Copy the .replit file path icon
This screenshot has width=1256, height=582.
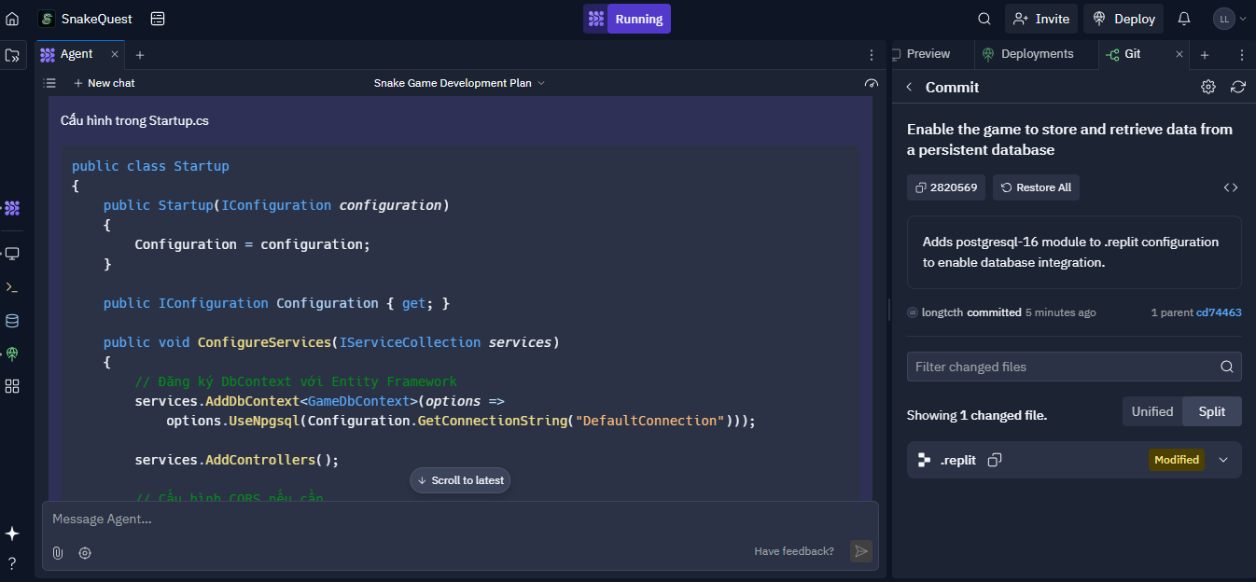coord(995,460)
